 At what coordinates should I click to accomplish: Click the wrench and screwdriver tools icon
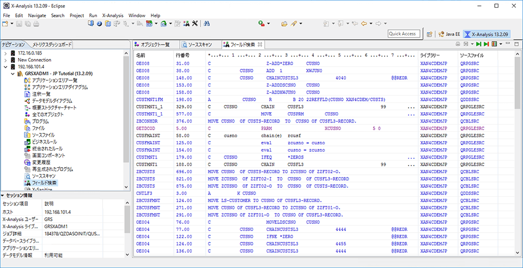coord(196,23)
